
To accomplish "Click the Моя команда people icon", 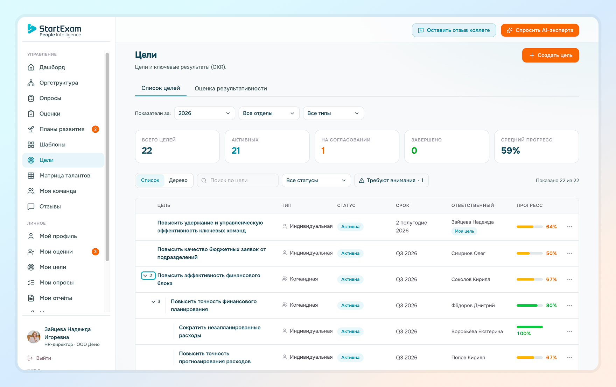I will pyautogui.click(x=31, y=191).
